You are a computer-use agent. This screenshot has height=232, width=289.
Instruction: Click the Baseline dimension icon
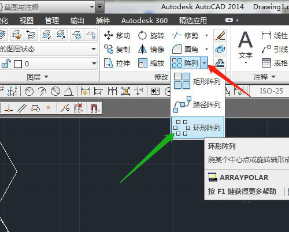(x=98, y=91)
